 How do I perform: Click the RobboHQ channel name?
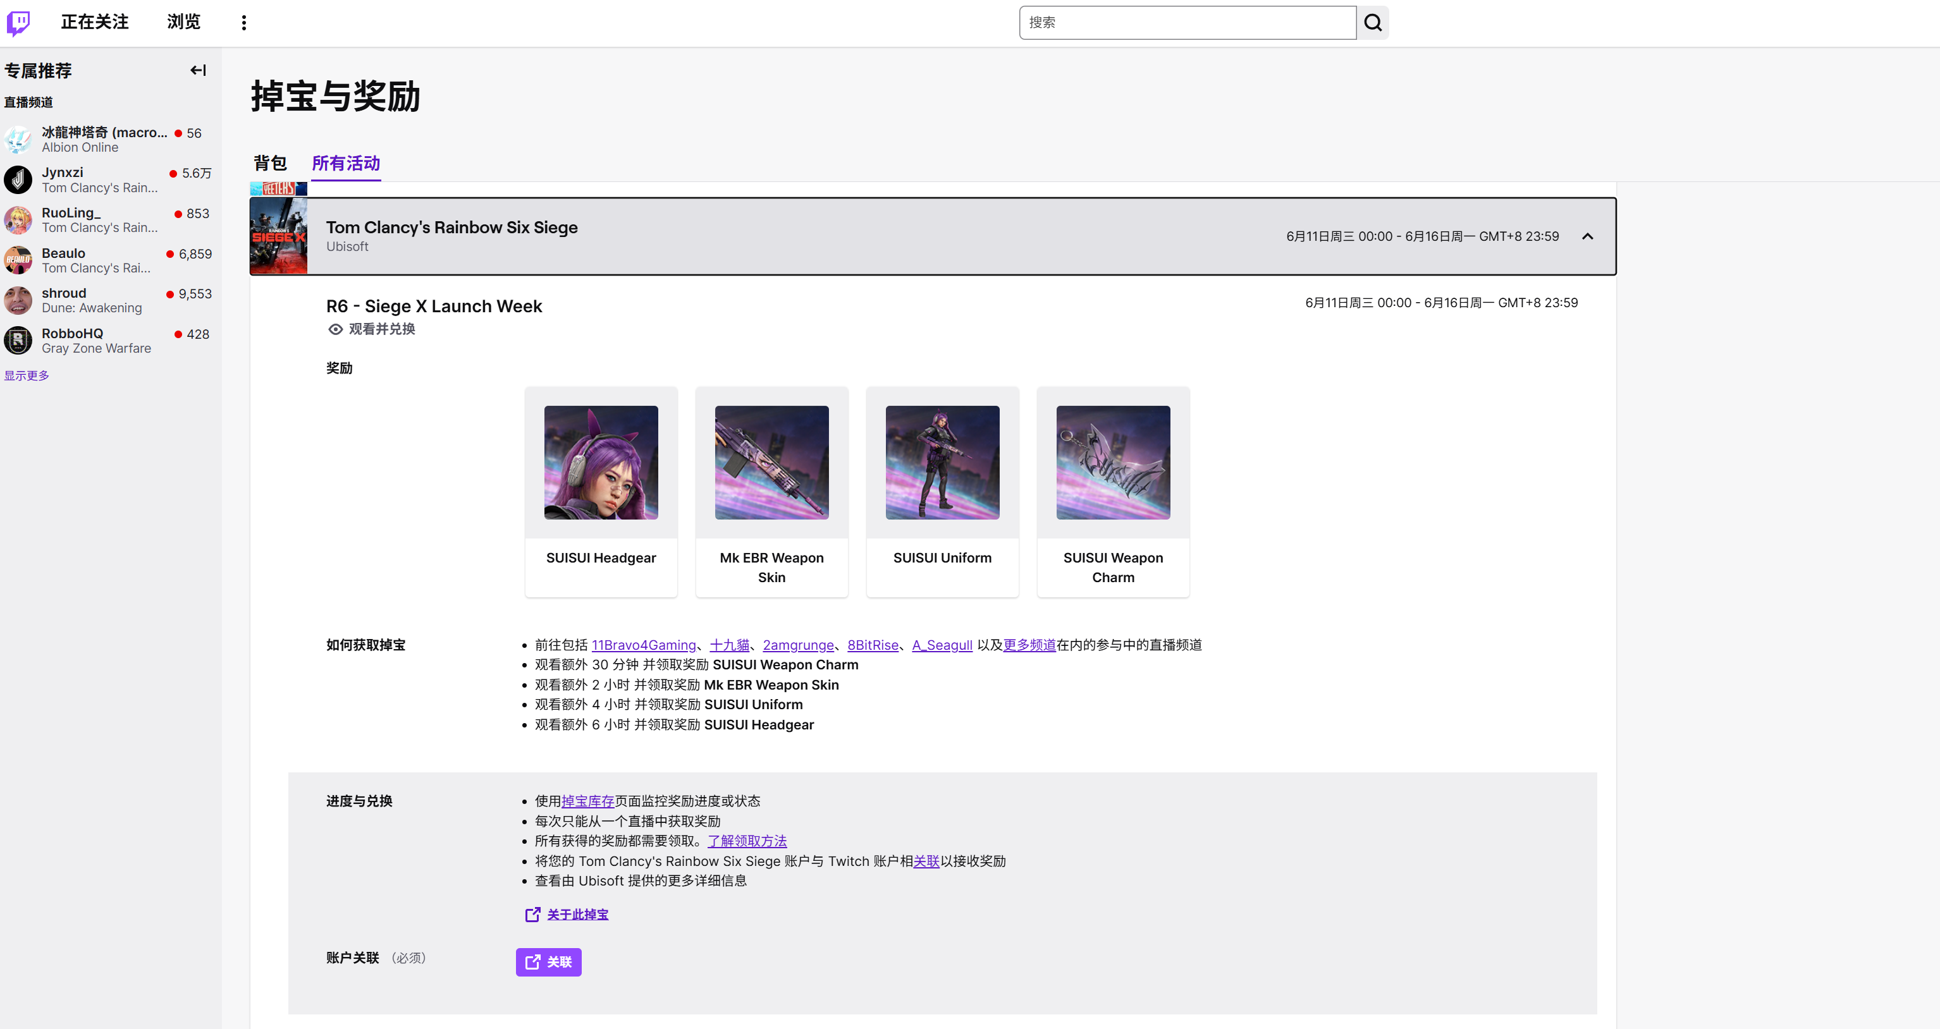click(x=72, y=334)
